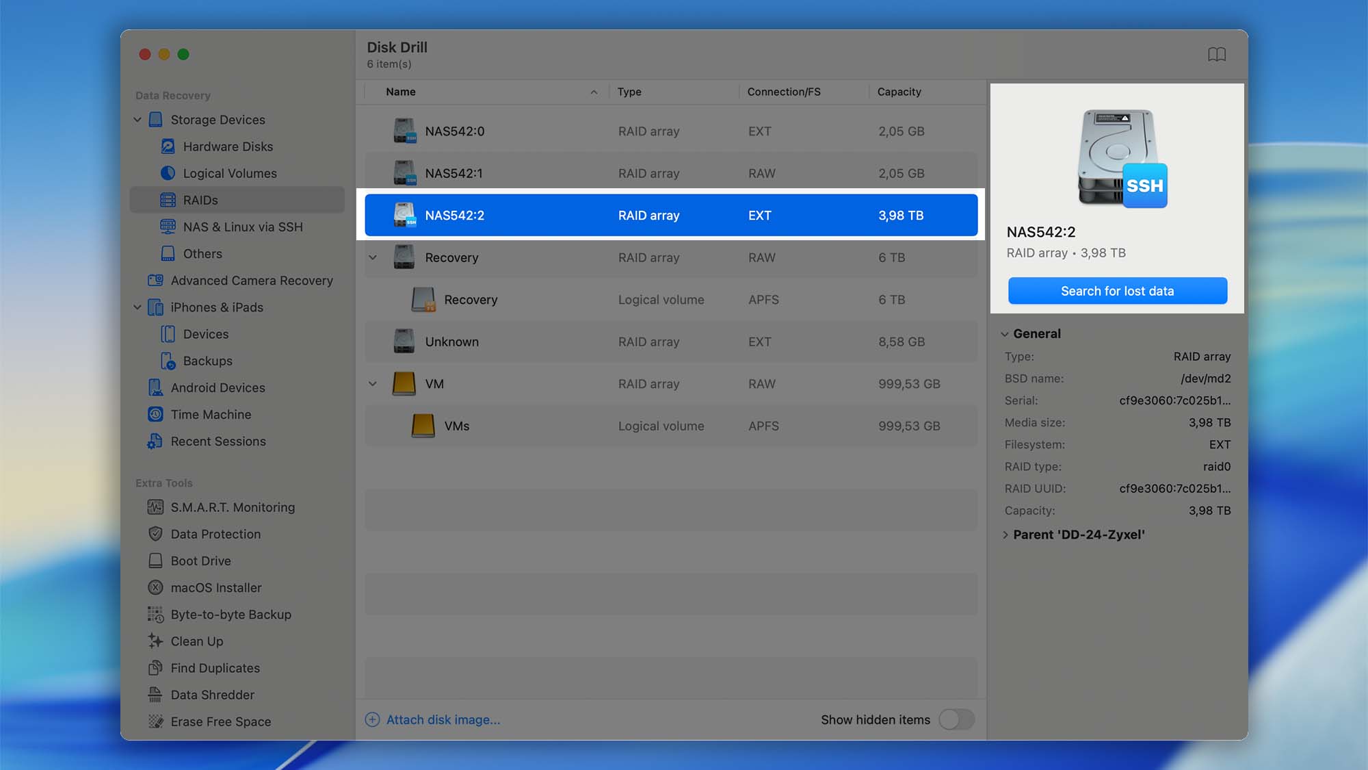Viewport: 1368px width, 770px height.
Task: Click the Attach disk image link
Action: pos(443,719)
